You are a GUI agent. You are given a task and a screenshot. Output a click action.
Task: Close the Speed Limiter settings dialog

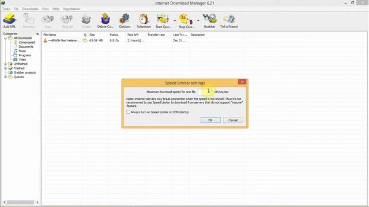click(242, 82)
